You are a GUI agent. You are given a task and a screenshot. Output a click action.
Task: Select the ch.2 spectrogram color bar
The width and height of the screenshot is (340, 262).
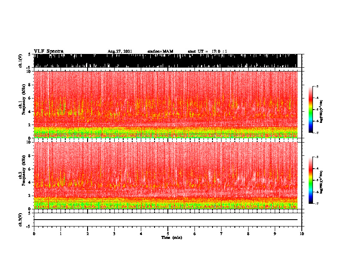pos(311,180)
